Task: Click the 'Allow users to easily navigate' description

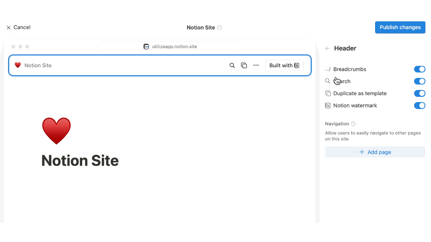Action: 373,136
